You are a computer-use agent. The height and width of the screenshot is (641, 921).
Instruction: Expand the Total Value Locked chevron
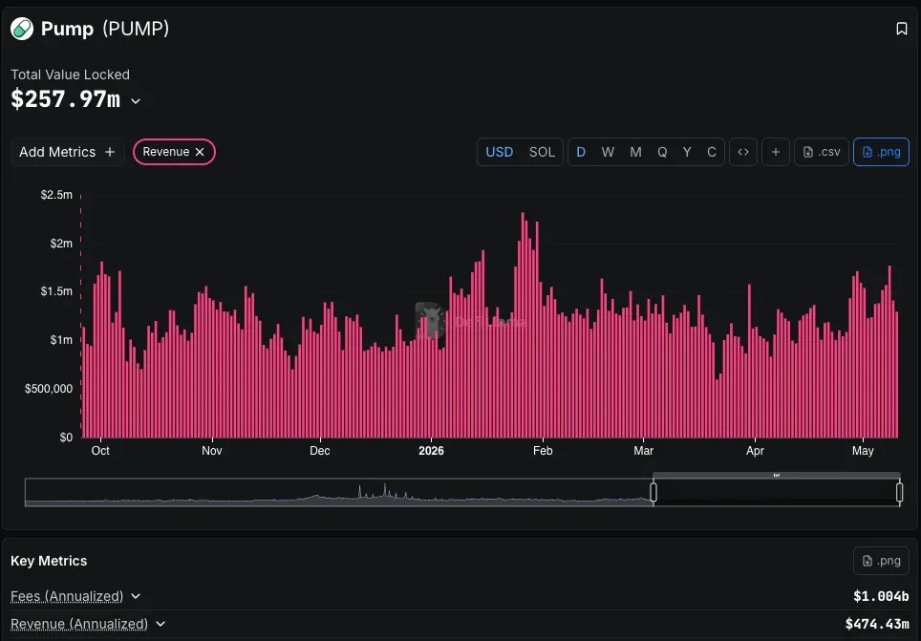(136, 101)
